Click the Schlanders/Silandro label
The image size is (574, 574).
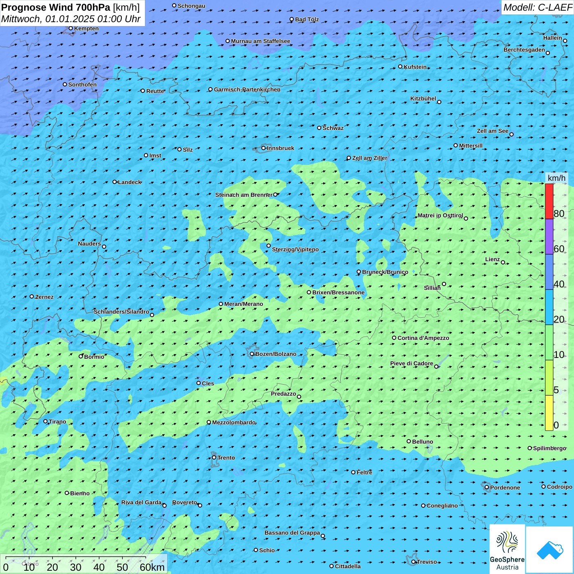[121, 312]
